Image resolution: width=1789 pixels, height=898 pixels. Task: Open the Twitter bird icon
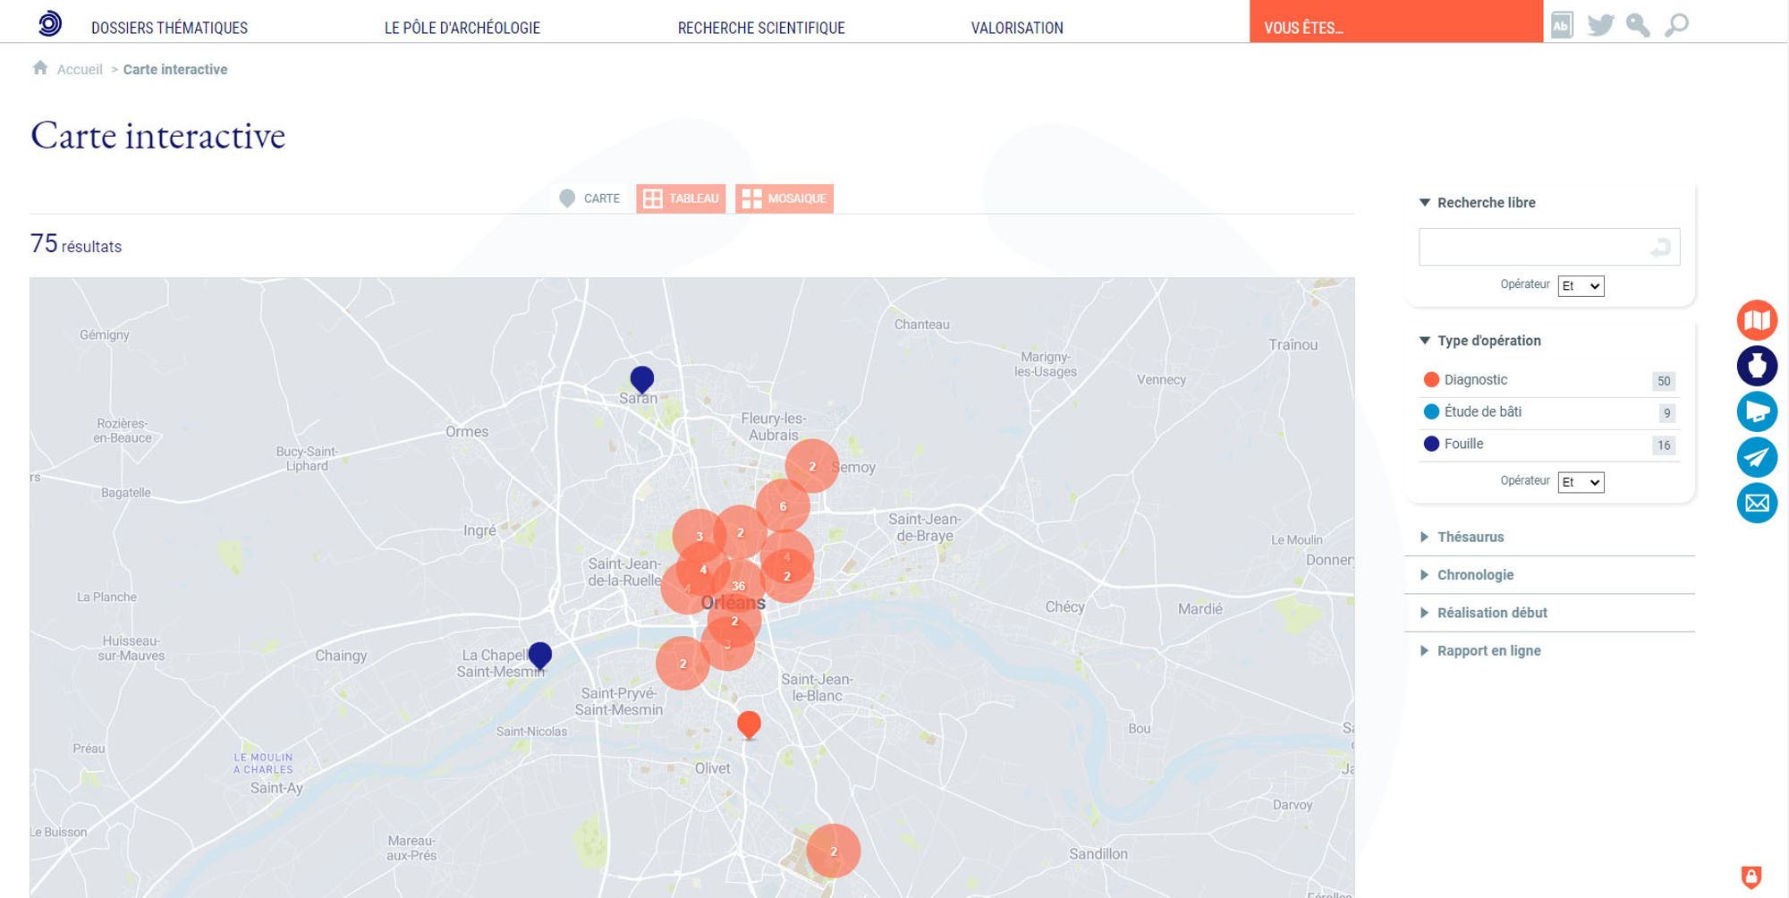pos(1600,25)
